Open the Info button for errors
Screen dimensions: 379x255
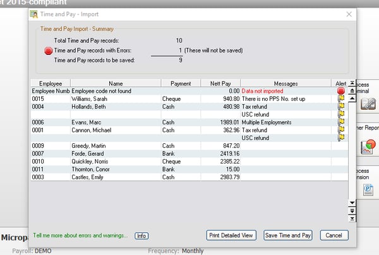coord(141,235)
